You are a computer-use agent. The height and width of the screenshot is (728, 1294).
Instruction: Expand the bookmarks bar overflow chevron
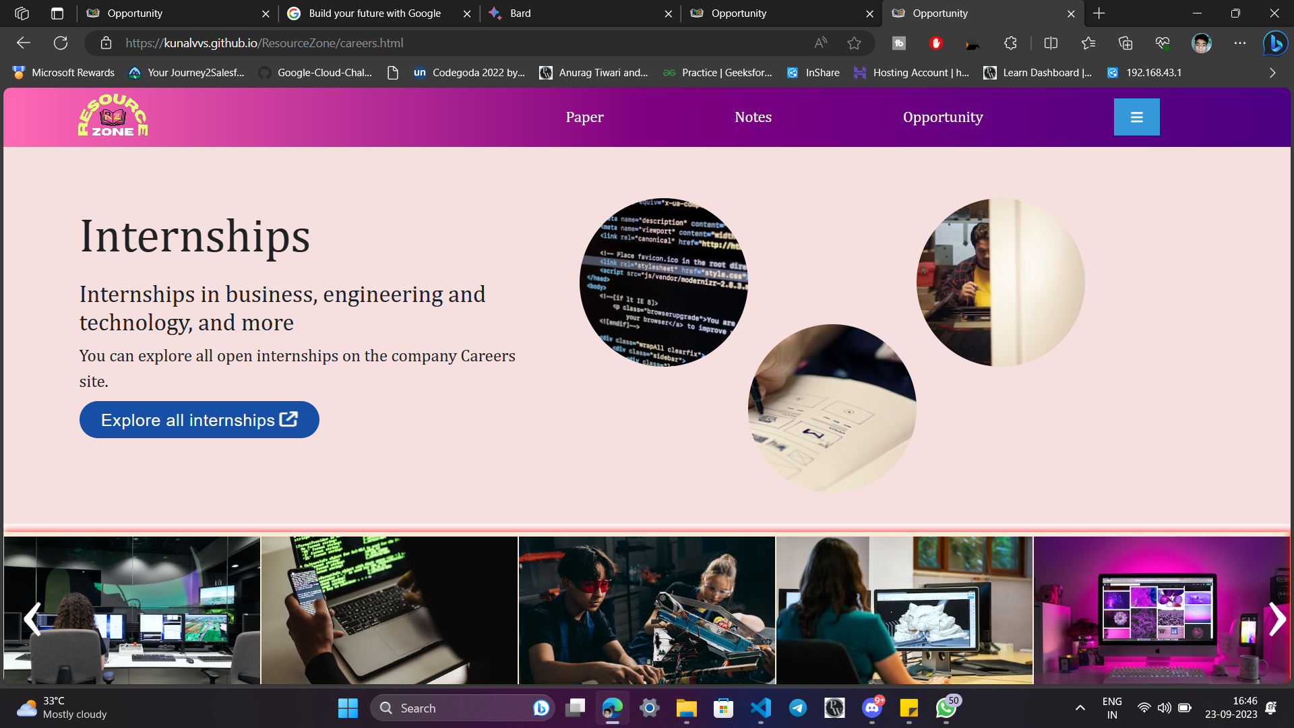(x=1272, y=73)
